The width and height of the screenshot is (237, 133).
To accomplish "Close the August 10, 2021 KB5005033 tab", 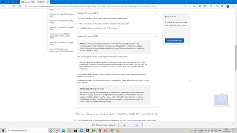I will 48,2.
